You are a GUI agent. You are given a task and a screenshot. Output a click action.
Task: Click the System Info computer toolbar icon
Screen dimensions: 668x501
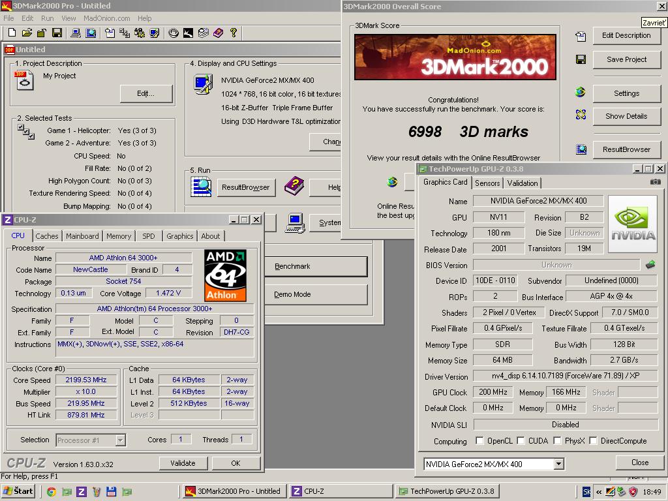pos(76,33)
